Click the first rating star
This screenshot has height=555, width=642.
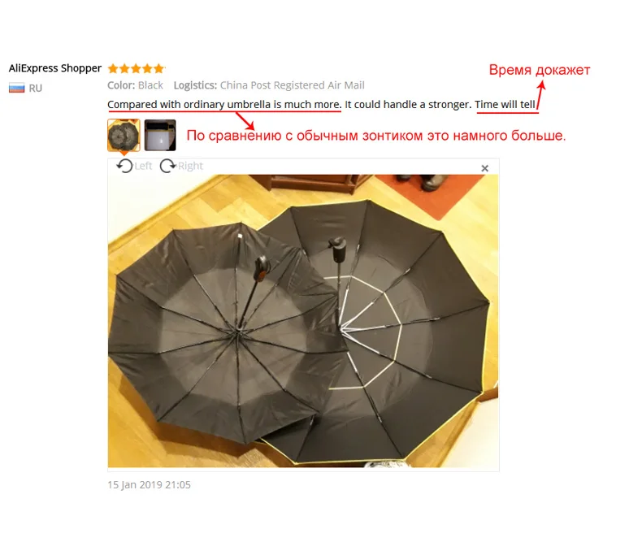[113, 68]
